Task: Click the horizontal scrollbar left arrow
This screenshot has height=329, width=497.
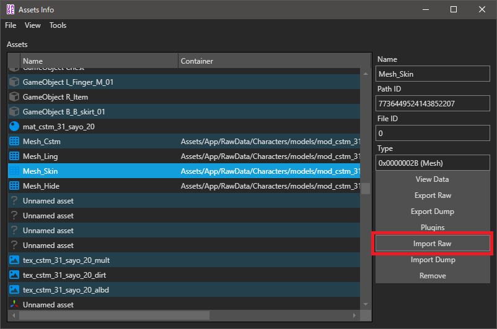Action: pos(14,315)
